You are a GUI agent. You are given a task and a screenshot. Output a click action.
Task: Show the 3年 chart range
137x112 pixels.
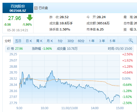102,41
